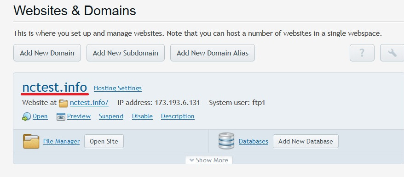Open the Description link

178,116
